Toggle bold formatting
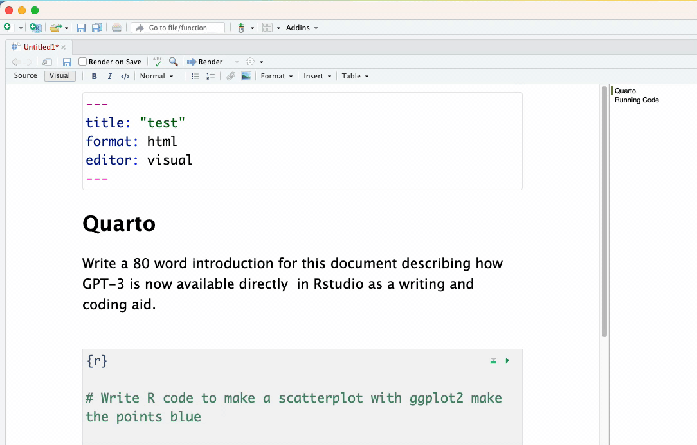 [x=95, y=76]
